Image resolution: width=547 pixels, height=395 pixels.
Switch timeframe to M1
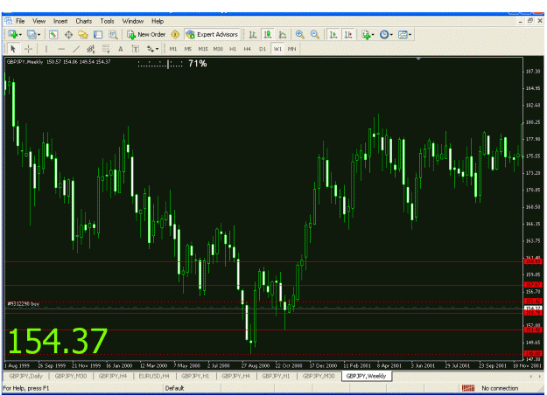click(173, 49)
